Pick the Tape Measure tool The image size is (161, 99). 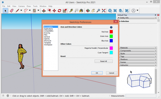point(71,11)
